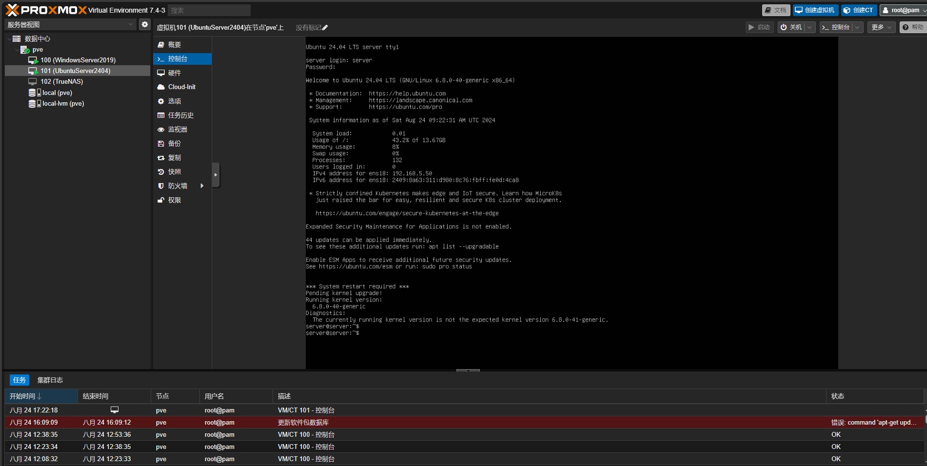This screenshot has width=927, height=466.
Task: Open the 权限 (Permissions) section
Action: pos(174,200)
